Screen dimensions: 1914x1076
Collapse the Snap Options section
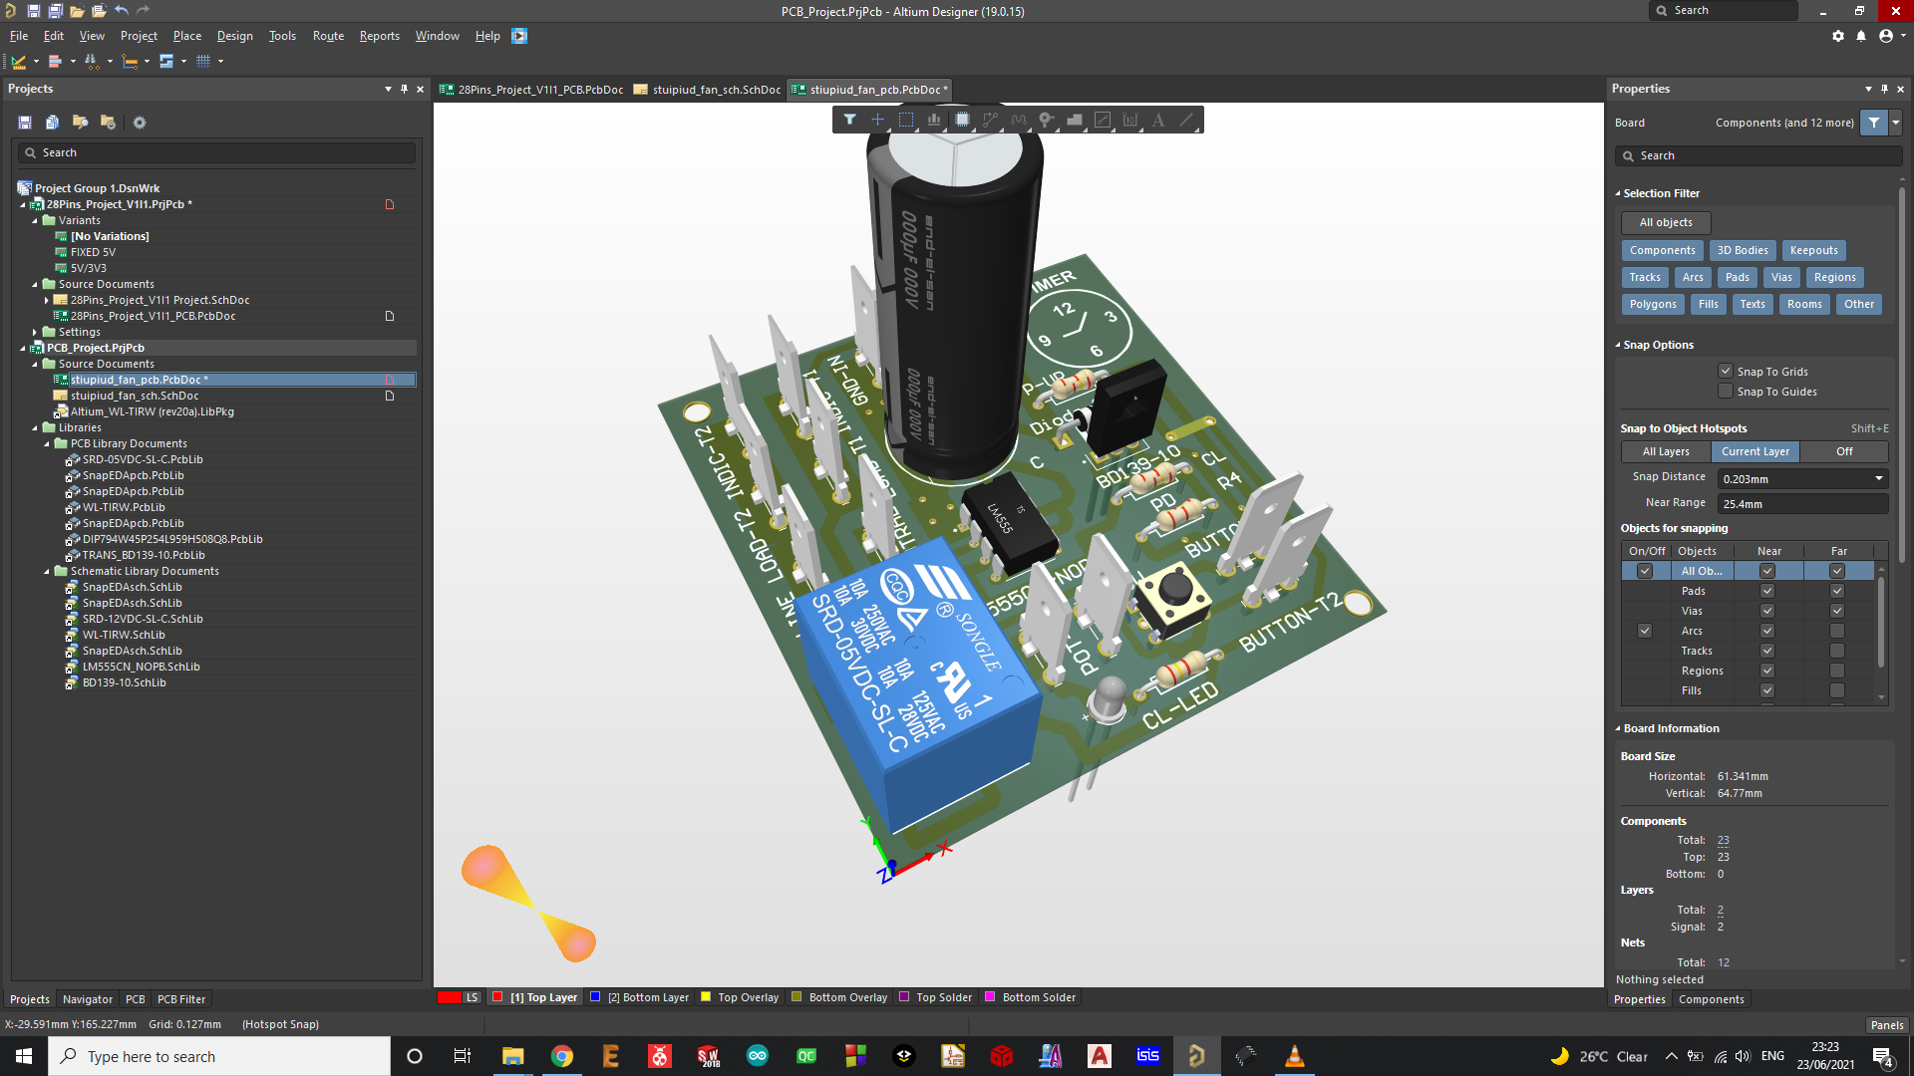tap(1618, 345)
